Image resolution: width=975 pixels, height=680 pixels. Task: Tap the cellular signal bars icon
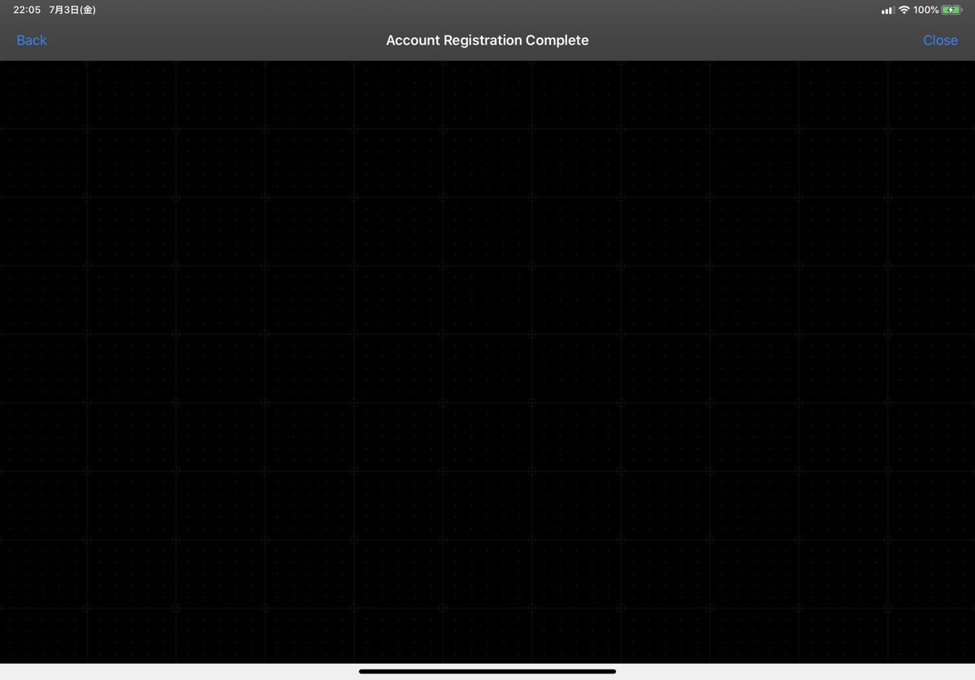pyautogui.click(x=887, y=11)
